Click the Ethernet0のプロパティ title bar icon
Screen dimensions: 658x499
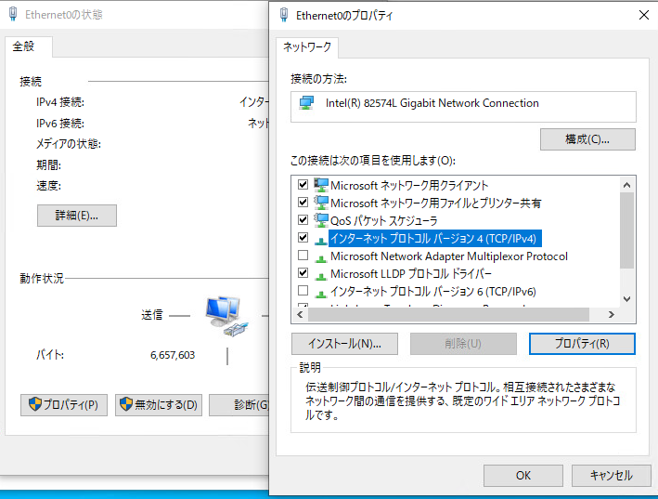284,15
